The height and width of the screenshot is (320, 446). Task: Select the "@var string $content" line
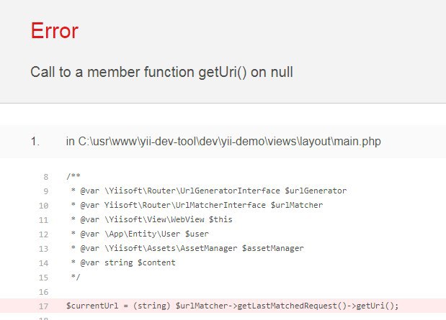[123, 262]
